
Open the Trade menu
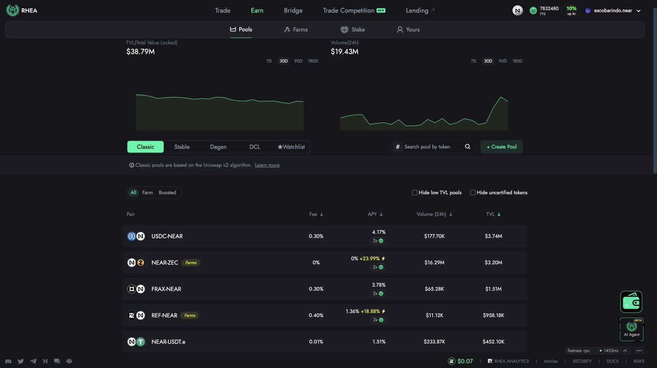(223, 10)
